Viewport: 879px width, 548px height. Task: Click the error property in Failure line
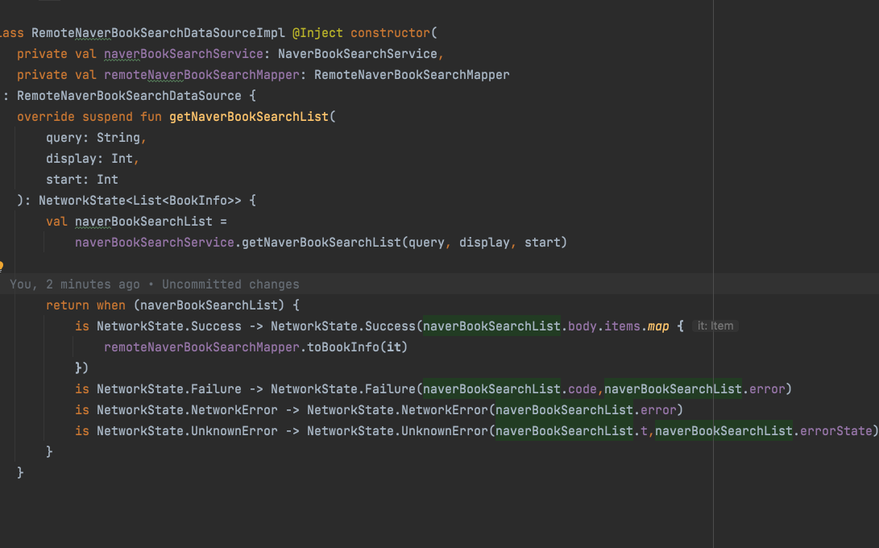click(767, 388)
